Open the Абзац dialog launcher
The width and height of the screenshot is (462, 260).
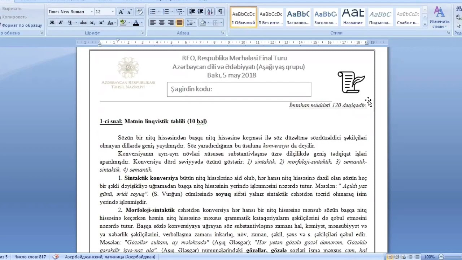tap(223, 33)
